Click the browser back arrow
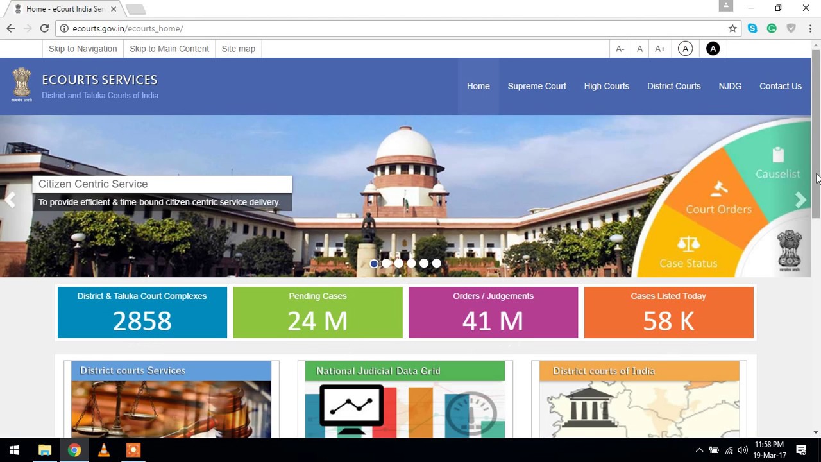 [11, 28]
